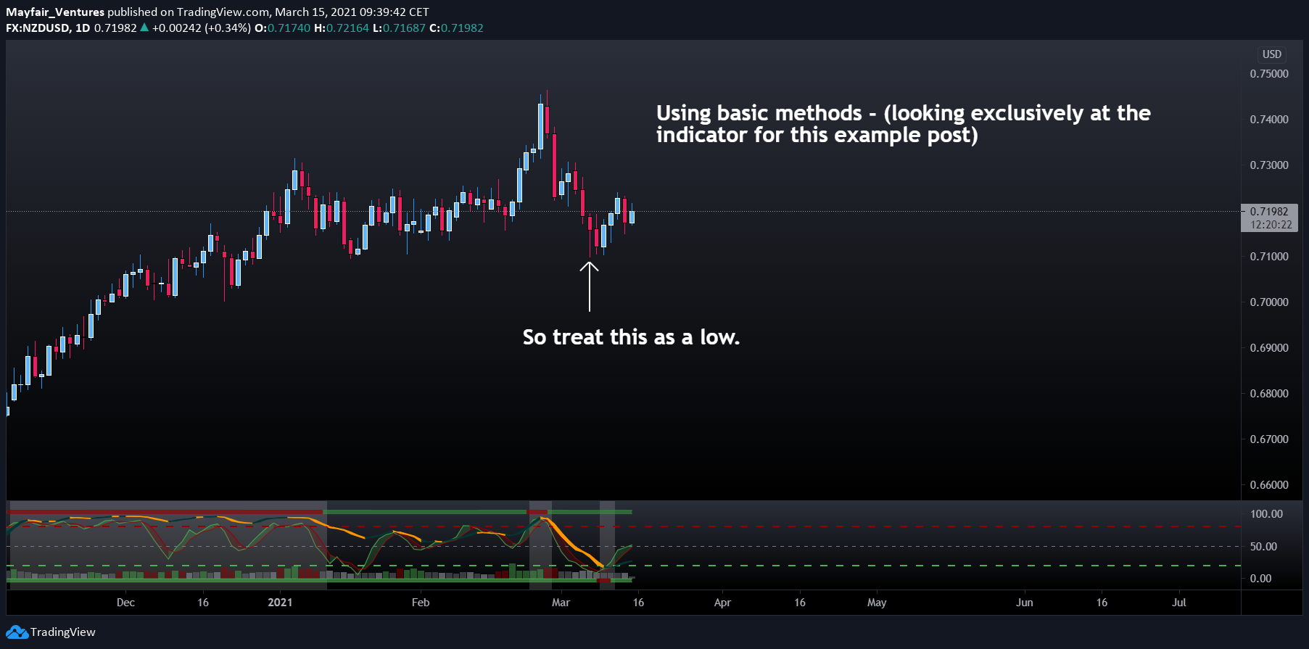Click the current price label 0.71982 on axis
Viewport: 1309px width, 649px height.
coord(1269,212)
